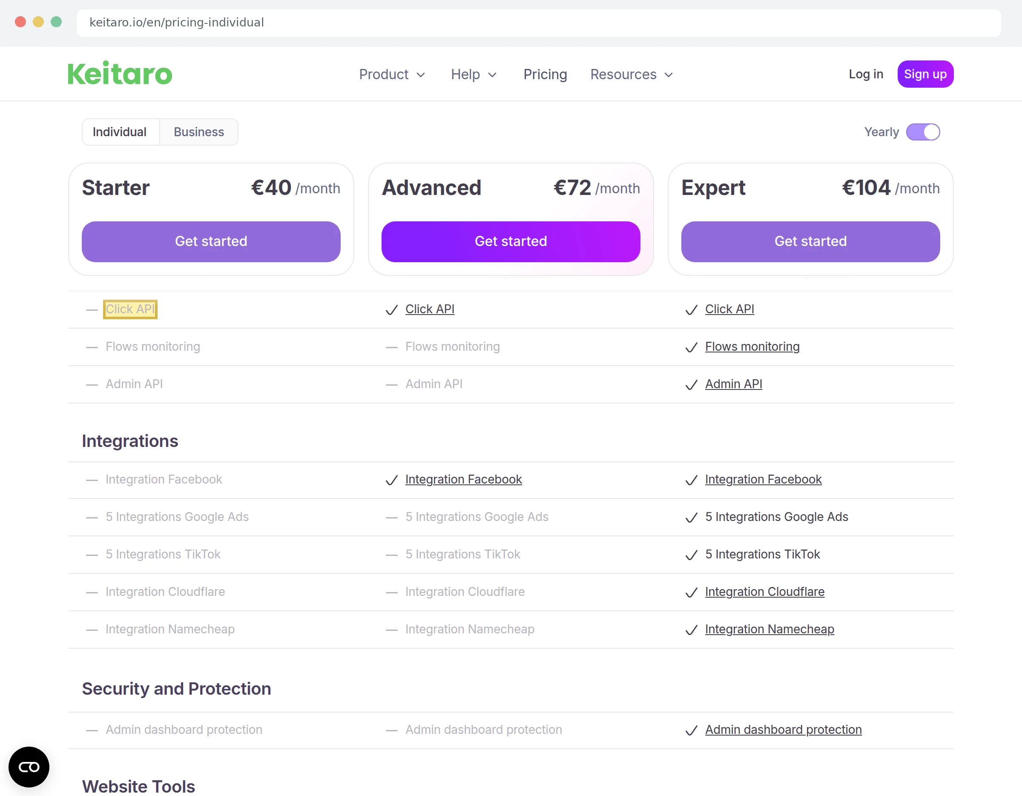This screenshot has width=1022, height=796.
Task: Toggle the Yearly billing switch
Action: click(923, 132)
